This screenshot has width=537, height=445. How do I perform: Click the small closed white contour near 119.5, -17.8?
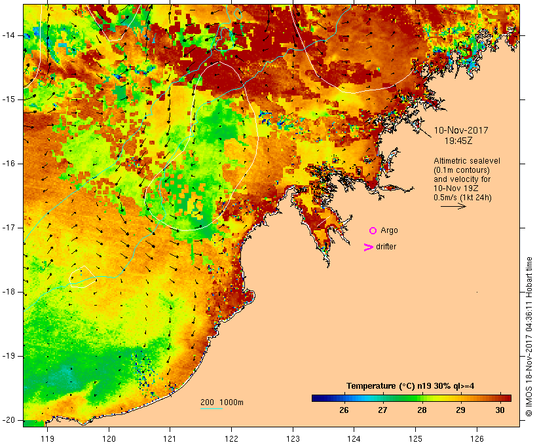[83, 277]
